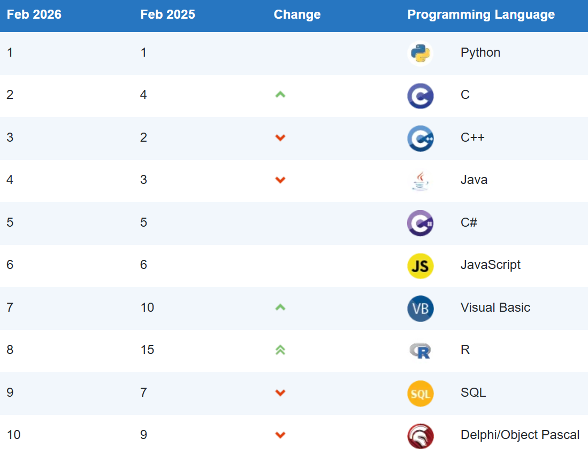
Task: Select the C++ language name text
Action: click(x=472, y=137)
